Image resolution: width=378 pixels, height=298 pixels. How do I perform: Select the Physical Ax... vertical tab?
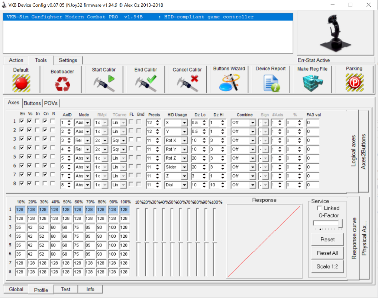364,238
